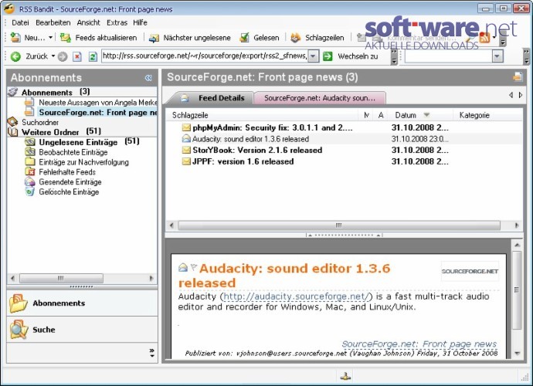Click the left pane horizontal scrollbar thumb
Viewport: 533px width, 386px height.
point(61,278)
